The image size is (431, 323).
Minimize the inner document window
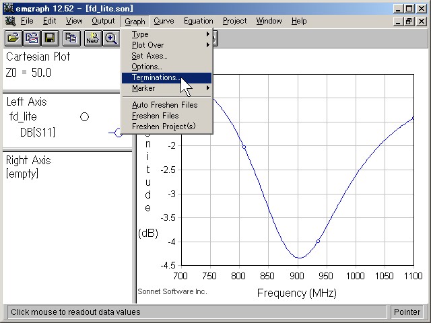click(398, 21)
